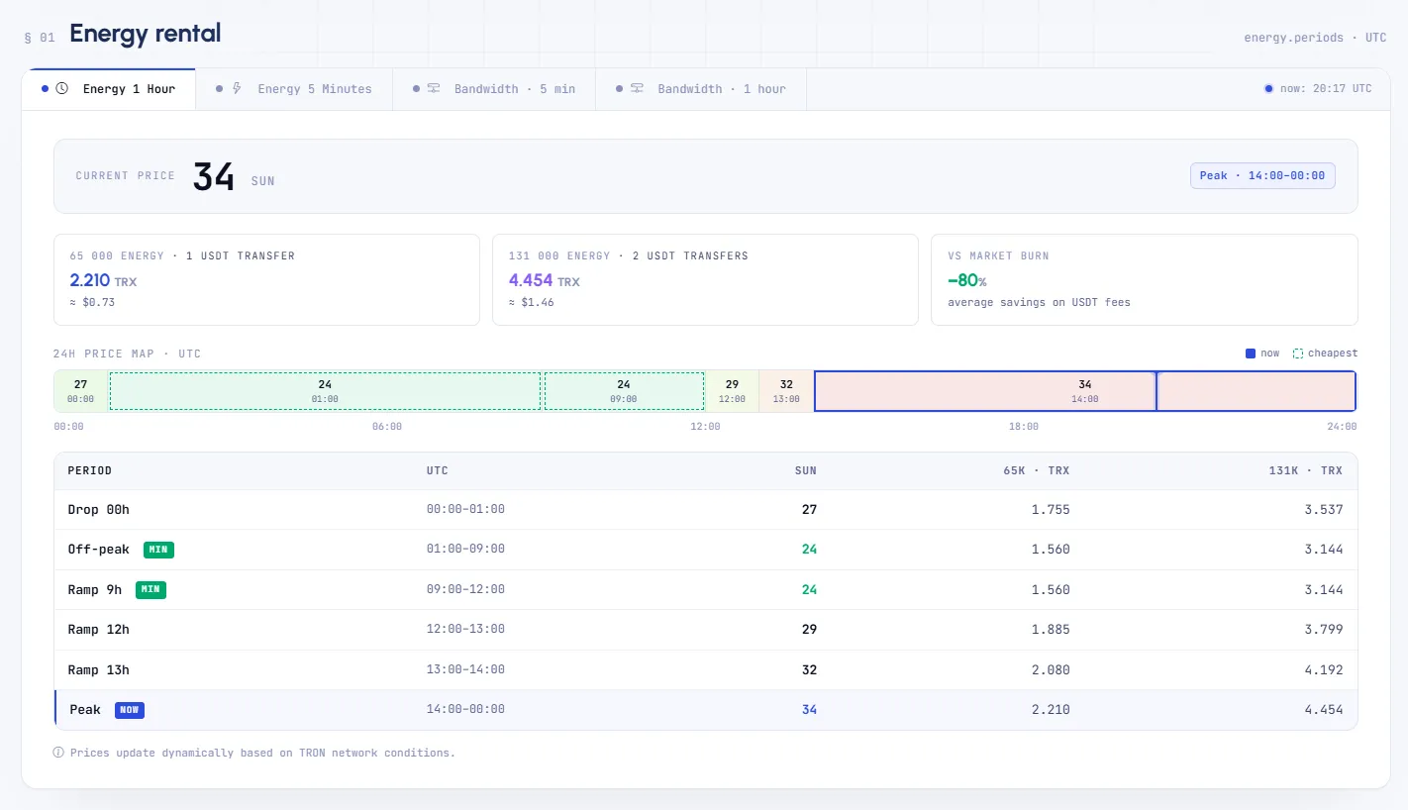Screen dimensions: 1408x810
Task: Select the 34 segment at 14:00 in price map
Action: (x=1085, y=391)
